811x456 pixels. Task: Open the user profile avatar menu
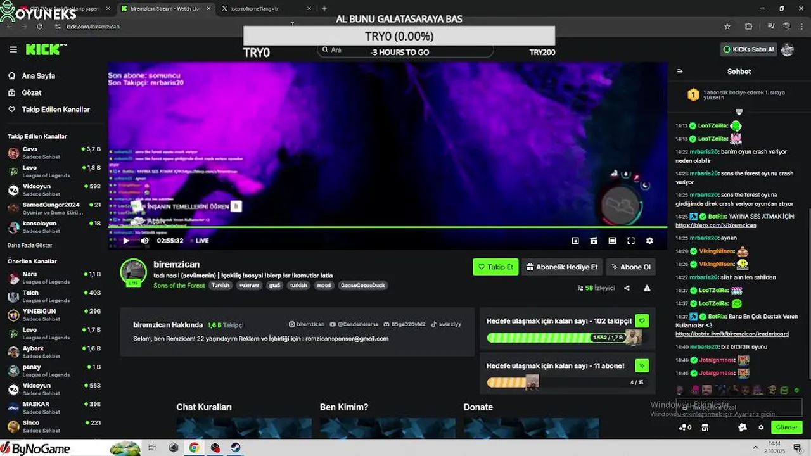(788, 49)
